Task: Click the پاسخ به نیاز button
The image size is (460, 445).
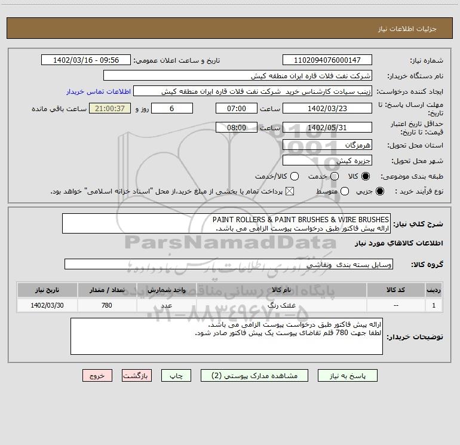Action: 347,376
